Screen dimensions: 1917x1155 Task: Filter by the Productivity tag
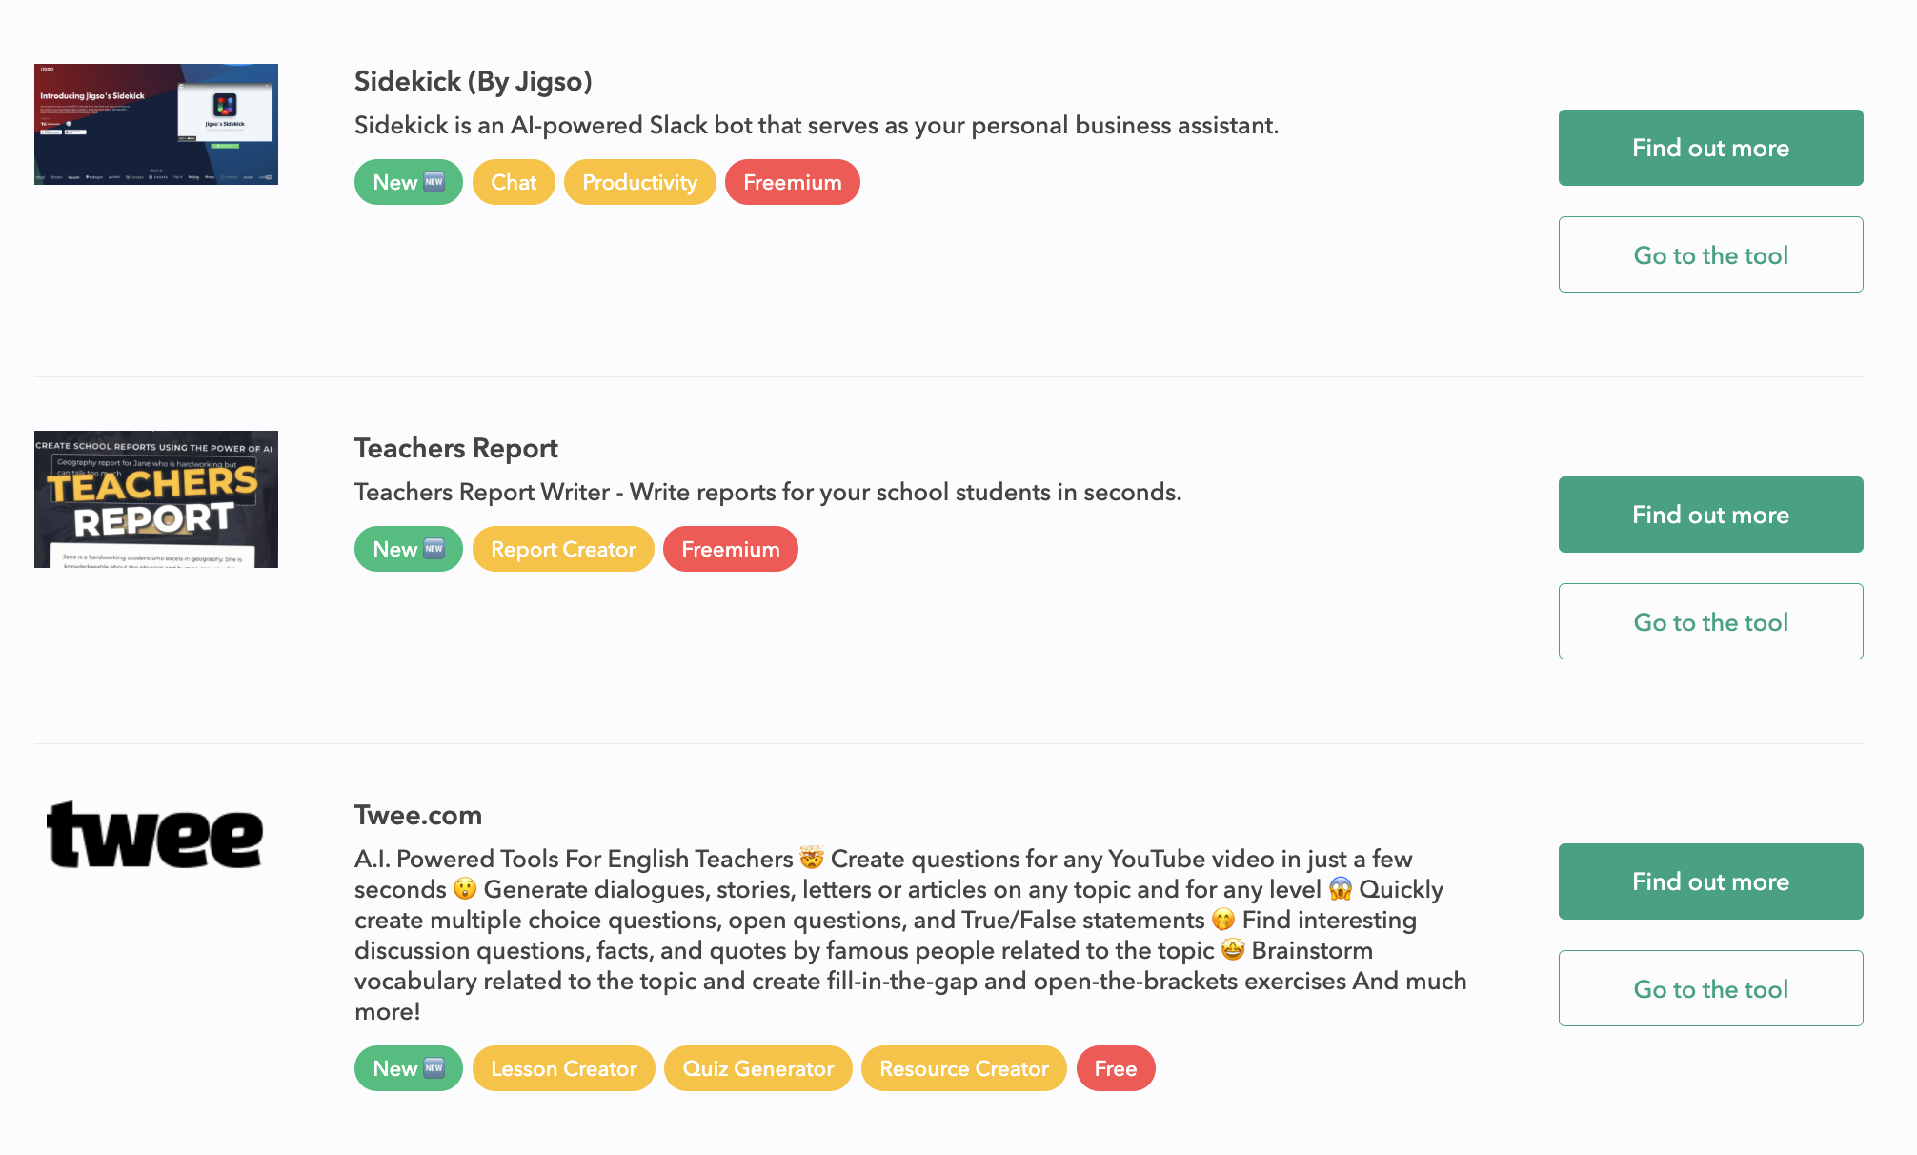click(x=639, y=182)
